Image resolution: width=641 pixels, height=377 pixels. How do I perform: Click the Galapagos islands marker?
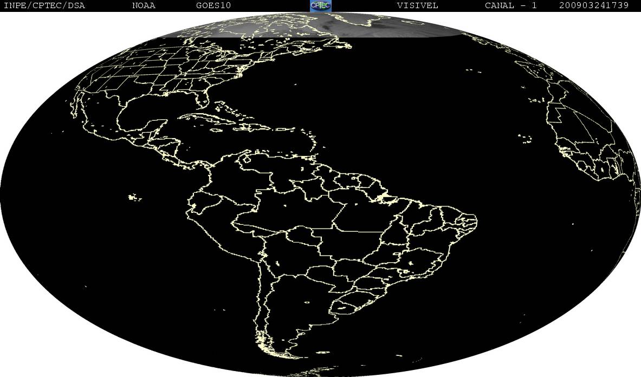click(x=134, y=198)
